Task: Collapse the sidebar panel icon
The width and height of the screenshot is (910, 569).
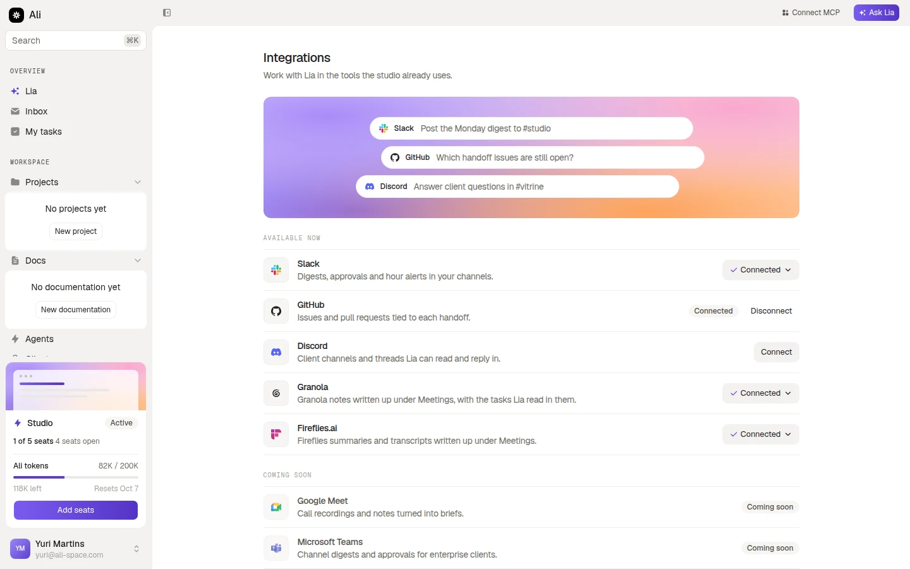Action: [x=167, y=13]
